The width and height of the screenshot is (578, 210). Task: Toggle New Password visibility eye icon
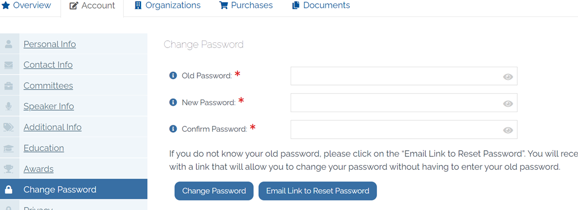tap(508, 104)
